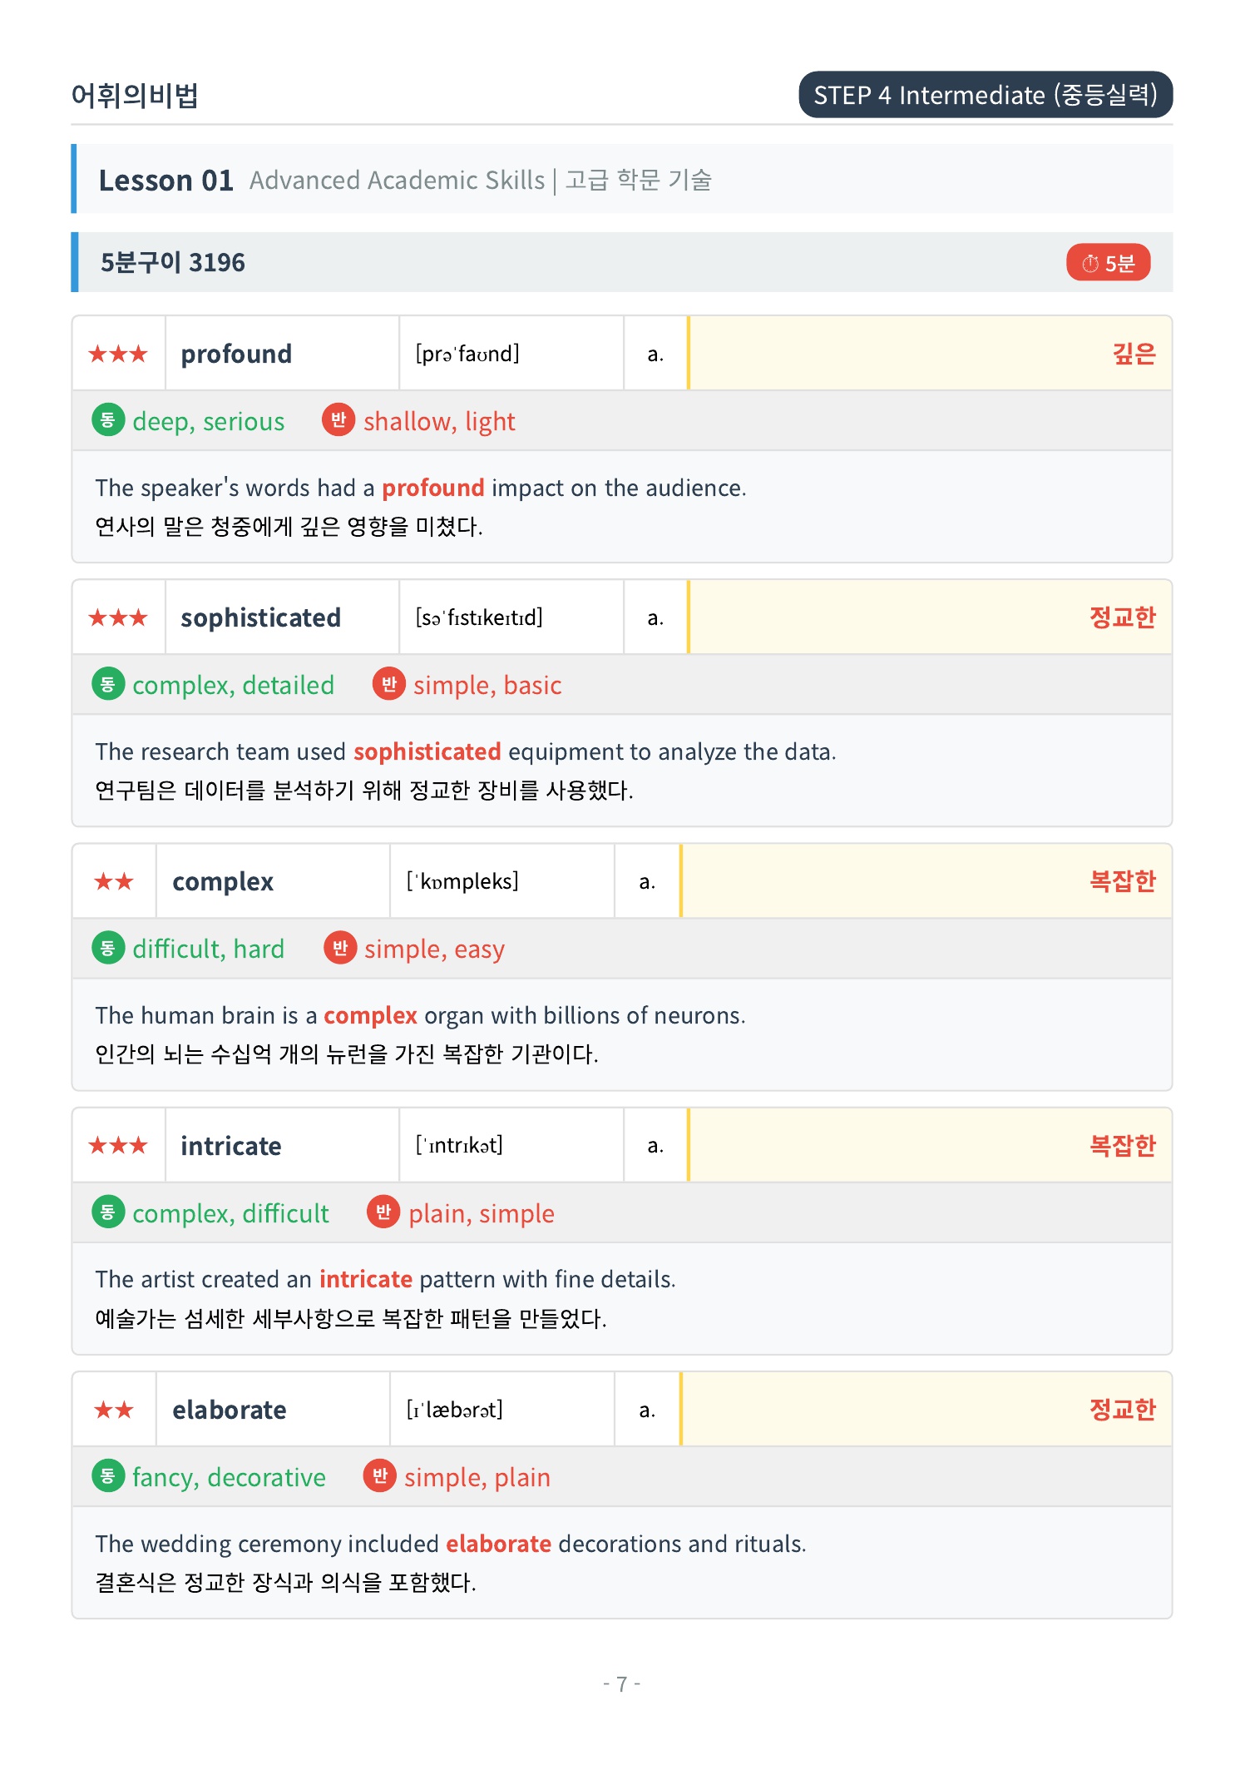Click the 5분구이 3196 section title
The image size is (1245, 1770).
click(x=173, y=263)
